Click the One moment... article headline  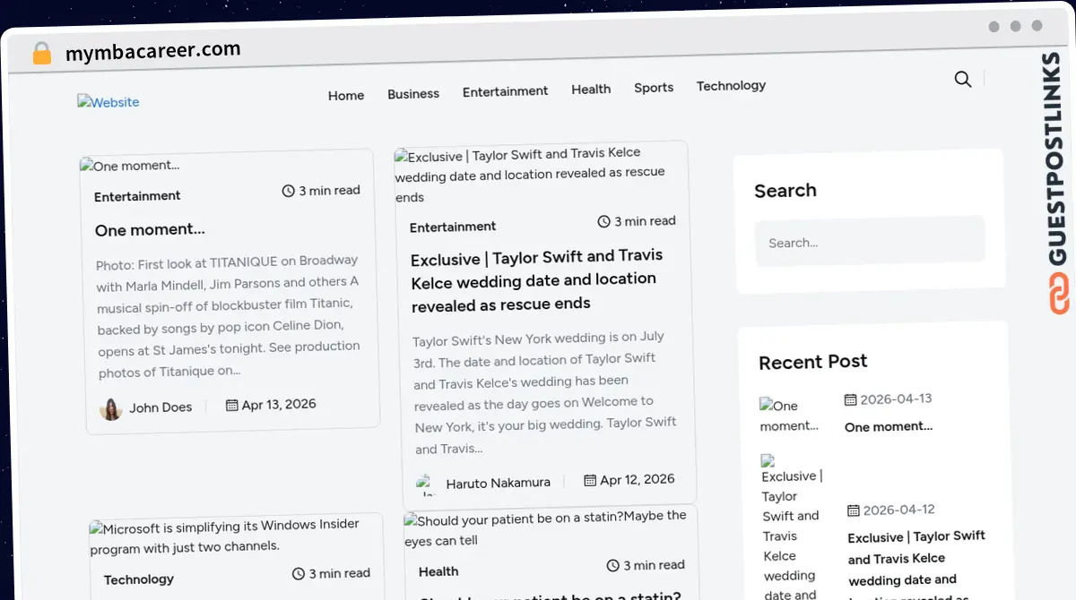click(151, 230)
